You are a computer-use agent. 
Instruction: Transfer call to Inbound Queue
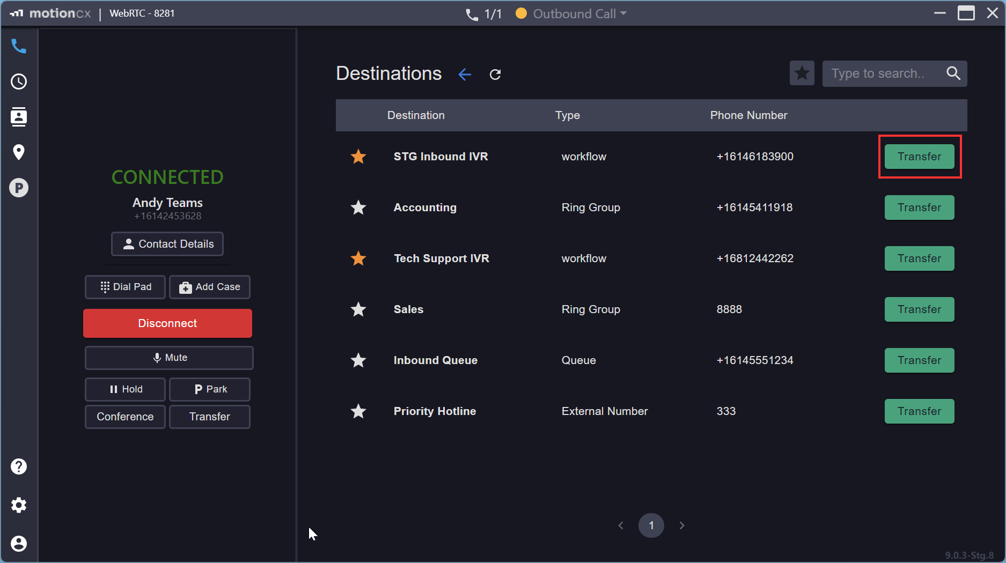coord(919,360)
